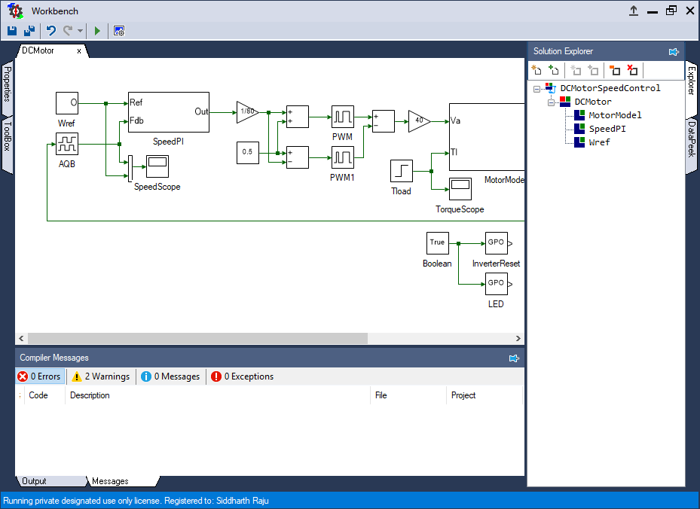Select the PWM1 block
Screen dimensions: 700x509
pyautogui.click(x=343, y=157)
